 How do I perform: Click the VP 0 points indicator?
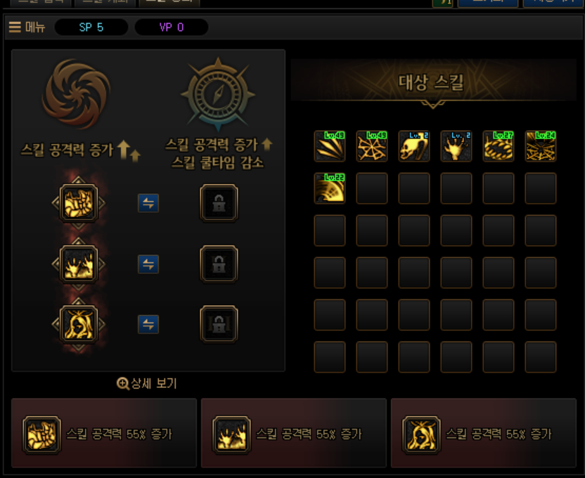point(172,27)
